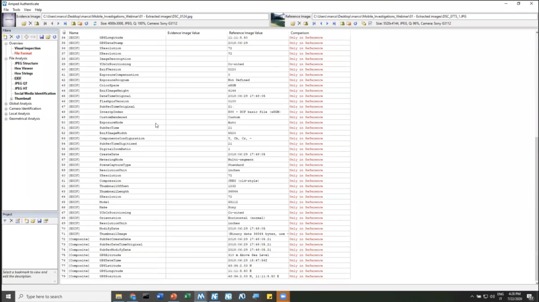Open an evidence image with the folder icon
Viewport: 539px width, 302px height.
coord(24,23)
